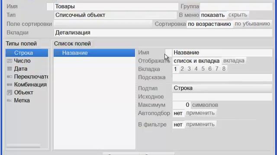Select the Метка field type icon

[x=10, y=100]
